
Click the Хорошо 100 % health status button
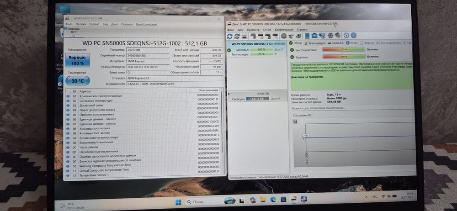coord(77,60)
